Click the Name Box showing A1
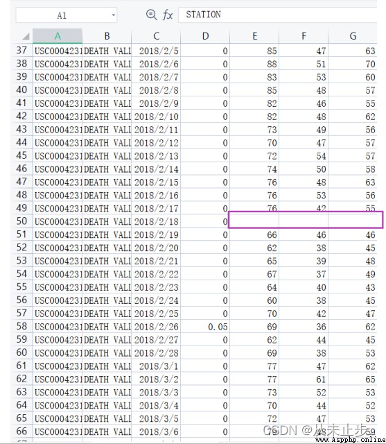386x444 pixels. tap(66, 15)
